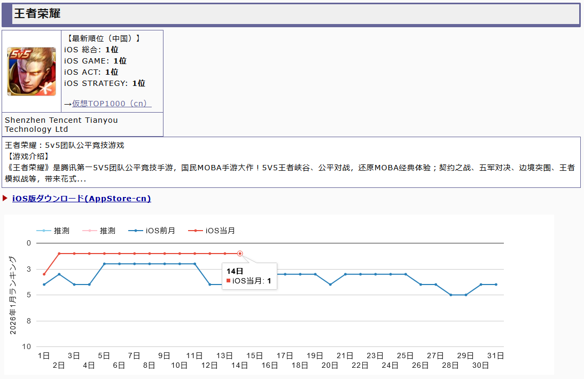Click the 2日 red iOS当月 data point
Screen dimensions: 584x379
coord(59,253)
